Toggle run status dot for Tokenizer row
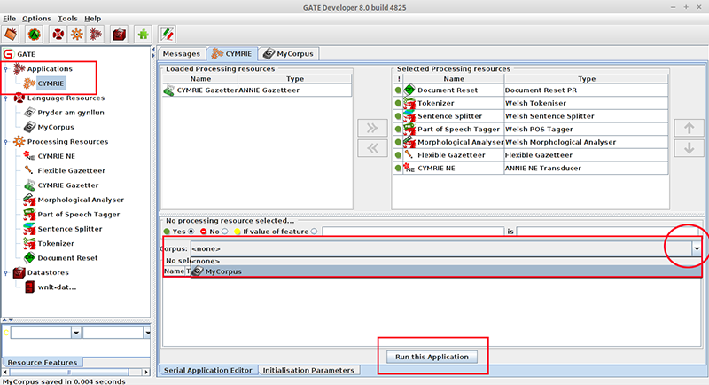The height and width of the screenshot is (385, 709). pyautogui.click(x=398, y=103)
